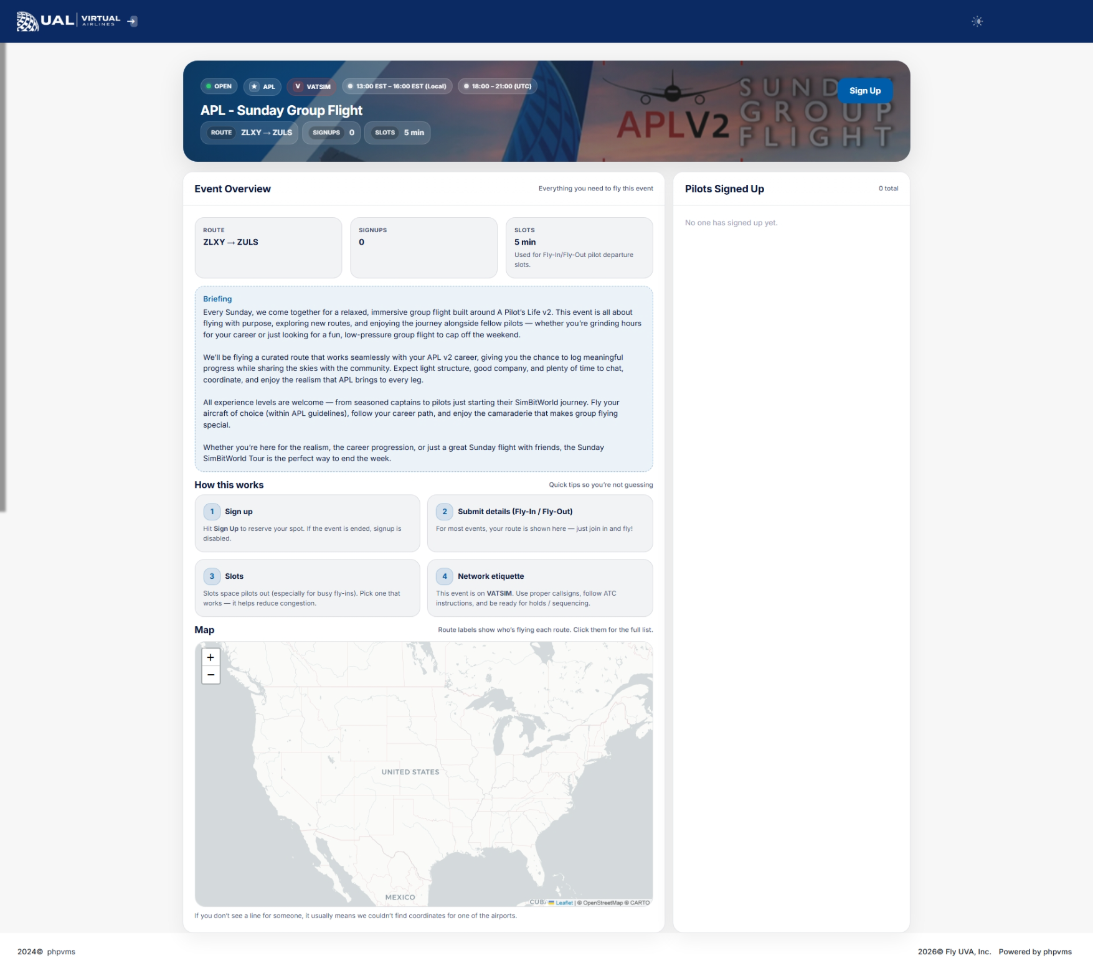Click the step 2 Submit details number icon

(x=444, y=512)
